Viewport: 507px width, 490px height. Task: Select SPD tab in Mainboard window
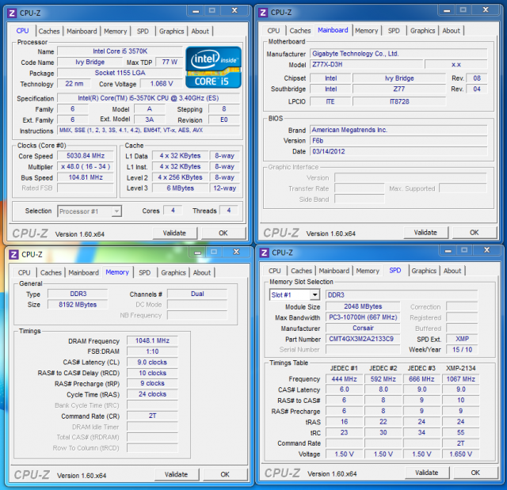click(x=394, y=31)
